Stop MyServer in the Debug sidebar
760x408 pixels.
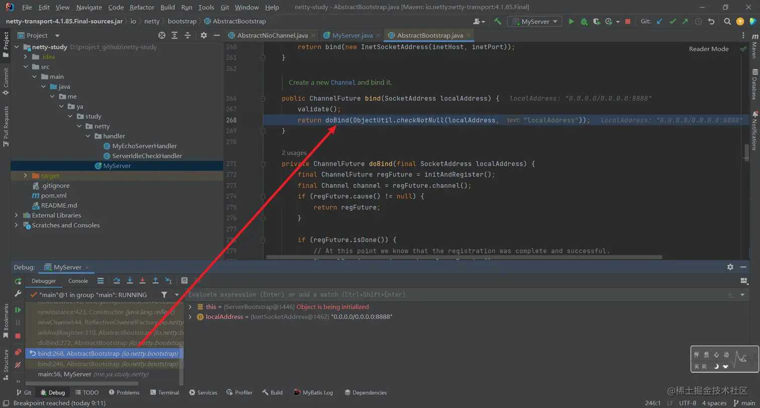click(x=18, y=336)
